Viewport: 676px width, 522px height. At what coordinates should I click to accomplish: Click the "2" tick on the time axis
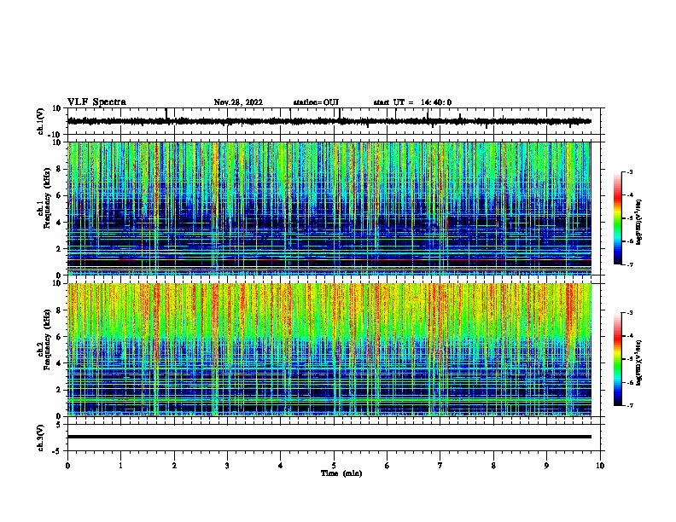tap(174, 466)
